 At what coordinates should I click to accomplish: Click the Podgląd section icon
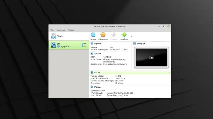pyautogui.click(x=134, y=44)
